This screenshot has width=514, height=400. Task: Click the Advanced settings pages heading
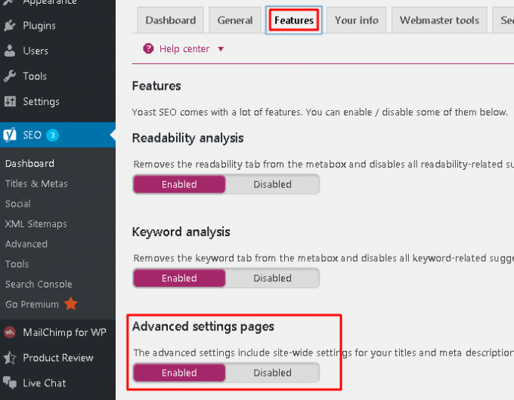(203, 326)
